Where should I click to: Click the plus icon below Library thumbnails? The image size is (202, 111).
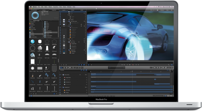point(31,94)
